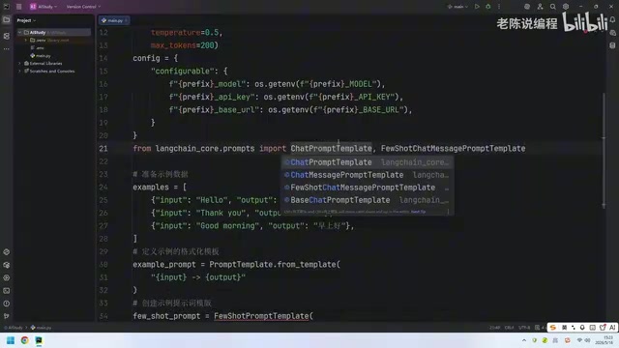Click the Sogou input method S icon
The image size is (619, 348).
553,328
